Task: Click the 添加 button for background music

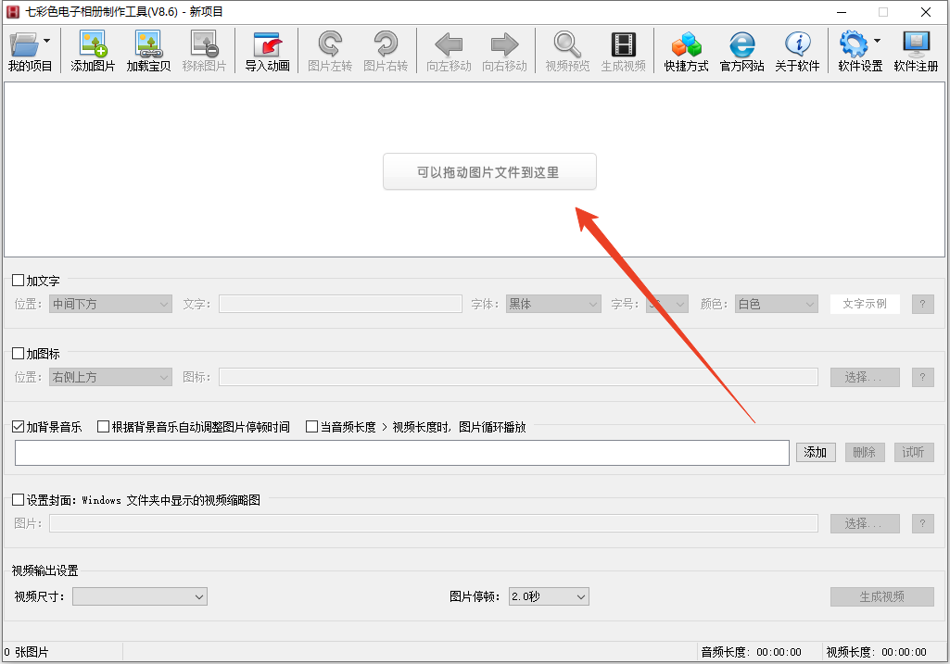Action: [x=816, y=453]
